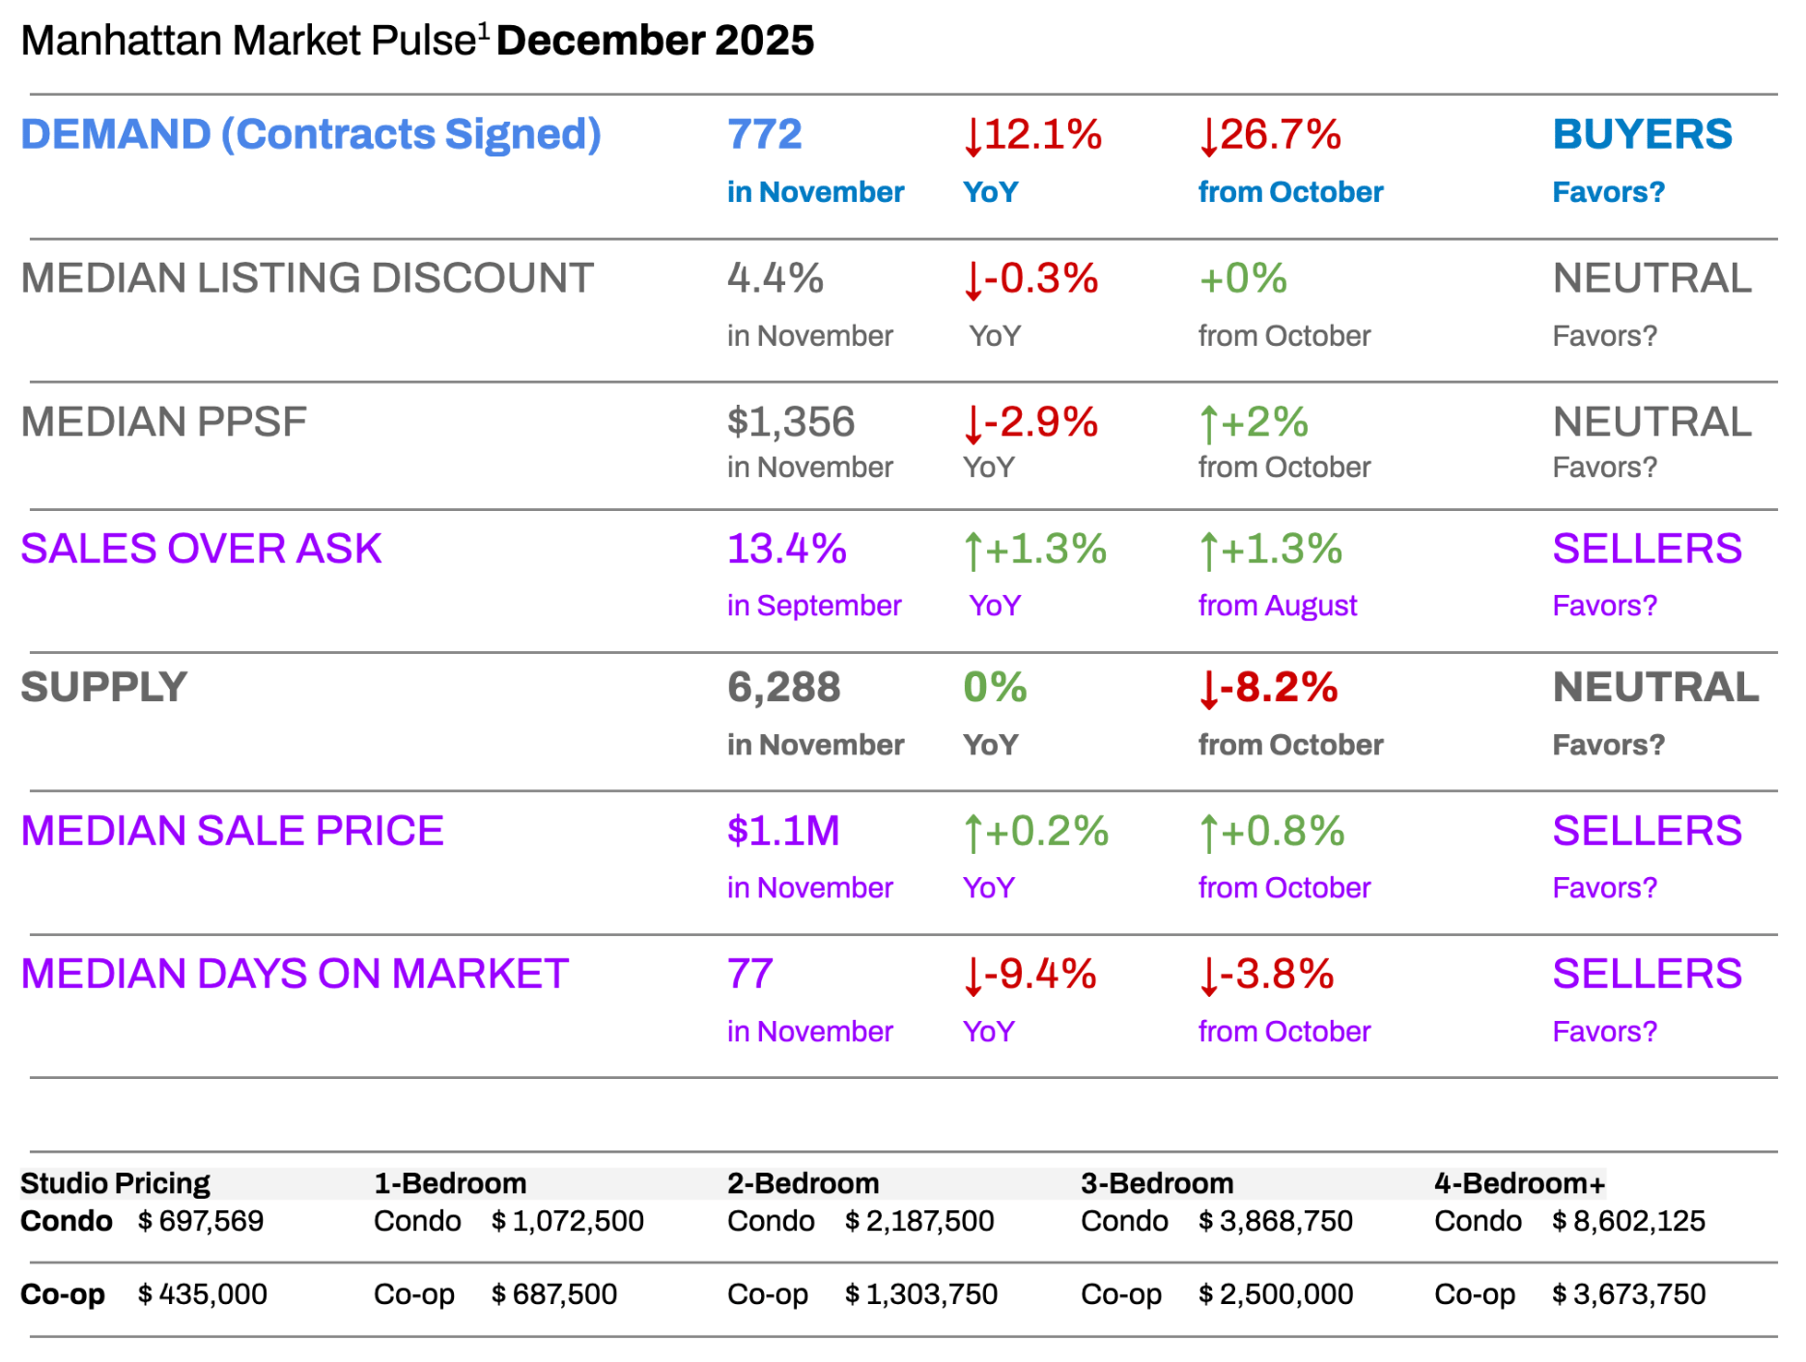
Task: Click the NEUTRAL label in Supply row
Action: pos(1655,688)
